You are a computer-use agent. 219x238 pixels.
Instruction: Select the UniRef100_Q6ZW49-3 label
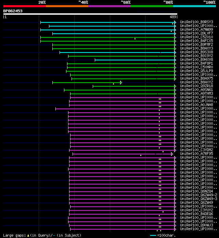point(198,199)
